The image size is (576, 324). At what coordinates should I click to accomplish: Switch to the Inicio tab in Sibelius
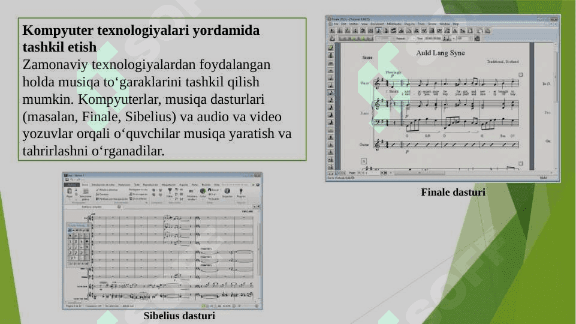pyautogui.click(x=85, y=185)
